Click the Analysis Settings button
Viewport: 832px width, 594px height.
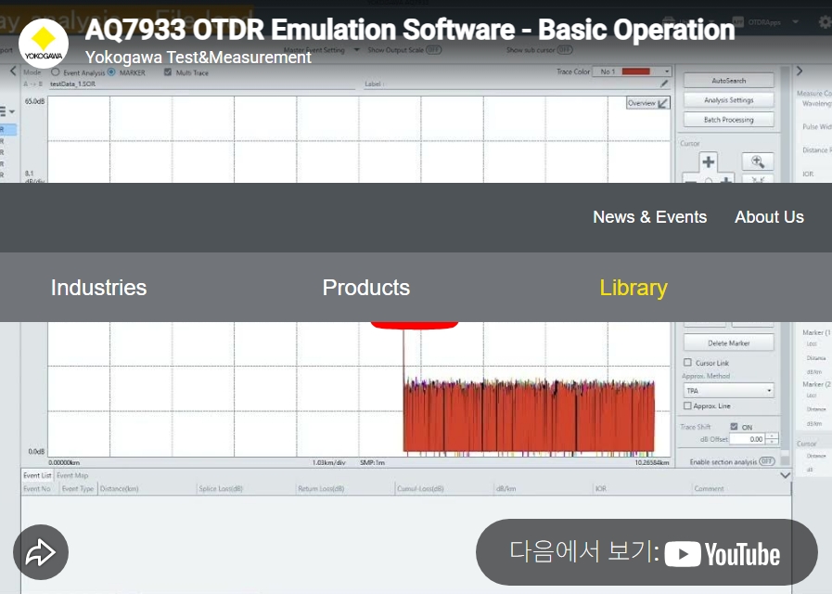click(x=728, y=100)
